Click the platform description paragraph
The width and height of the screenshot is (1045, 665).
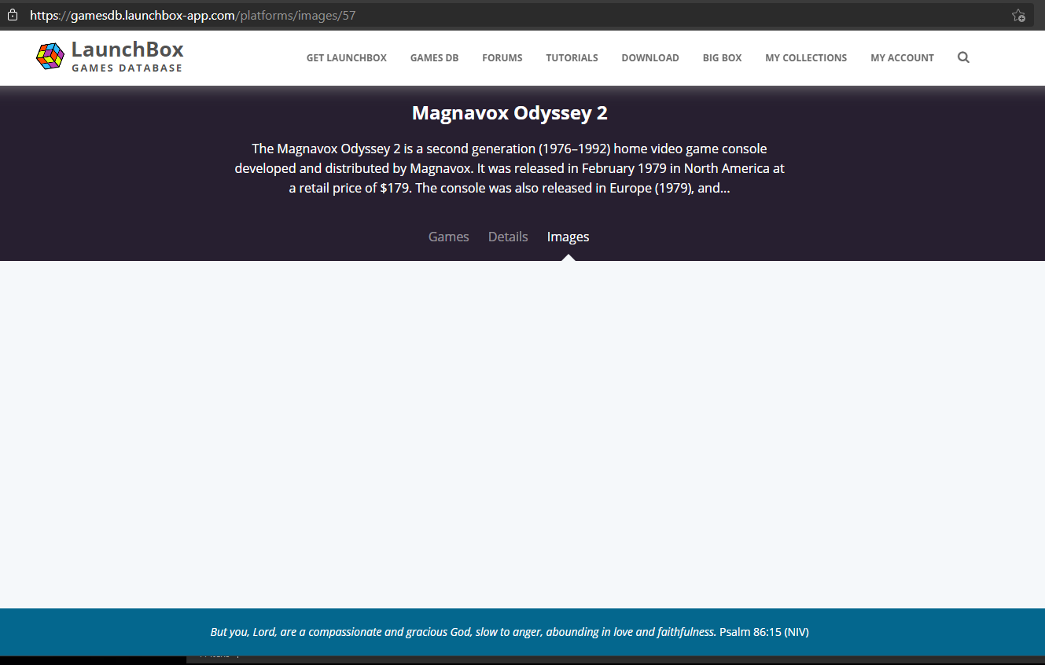(510, 168)
